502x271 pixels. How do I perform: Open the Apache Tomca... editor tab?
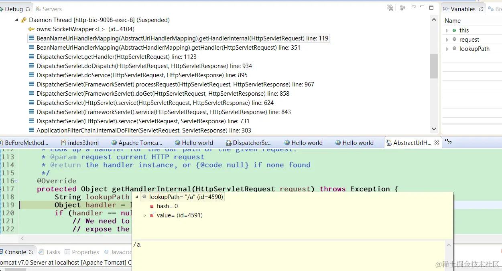[x=137, y=143]
